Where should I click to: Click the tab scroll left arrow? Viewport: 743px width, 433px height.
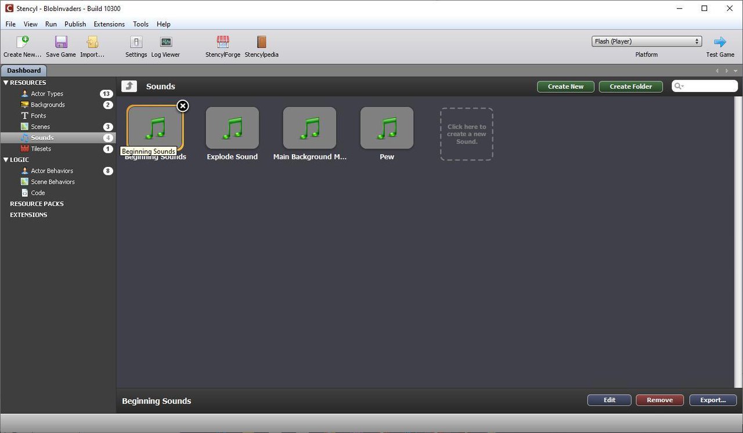click(x=717, y=71)
